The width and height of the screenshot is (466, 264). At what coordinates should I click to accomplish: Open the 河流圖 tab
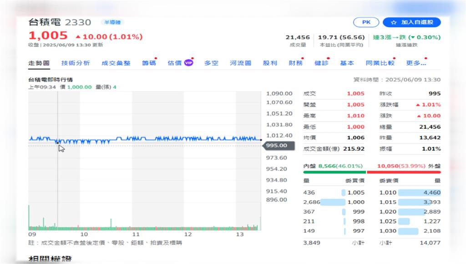240,63
